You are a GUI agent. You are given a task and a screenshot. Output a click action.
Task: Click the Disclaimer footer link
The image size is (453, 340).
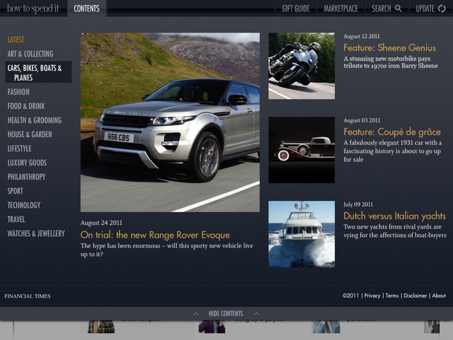pos(415,295)
